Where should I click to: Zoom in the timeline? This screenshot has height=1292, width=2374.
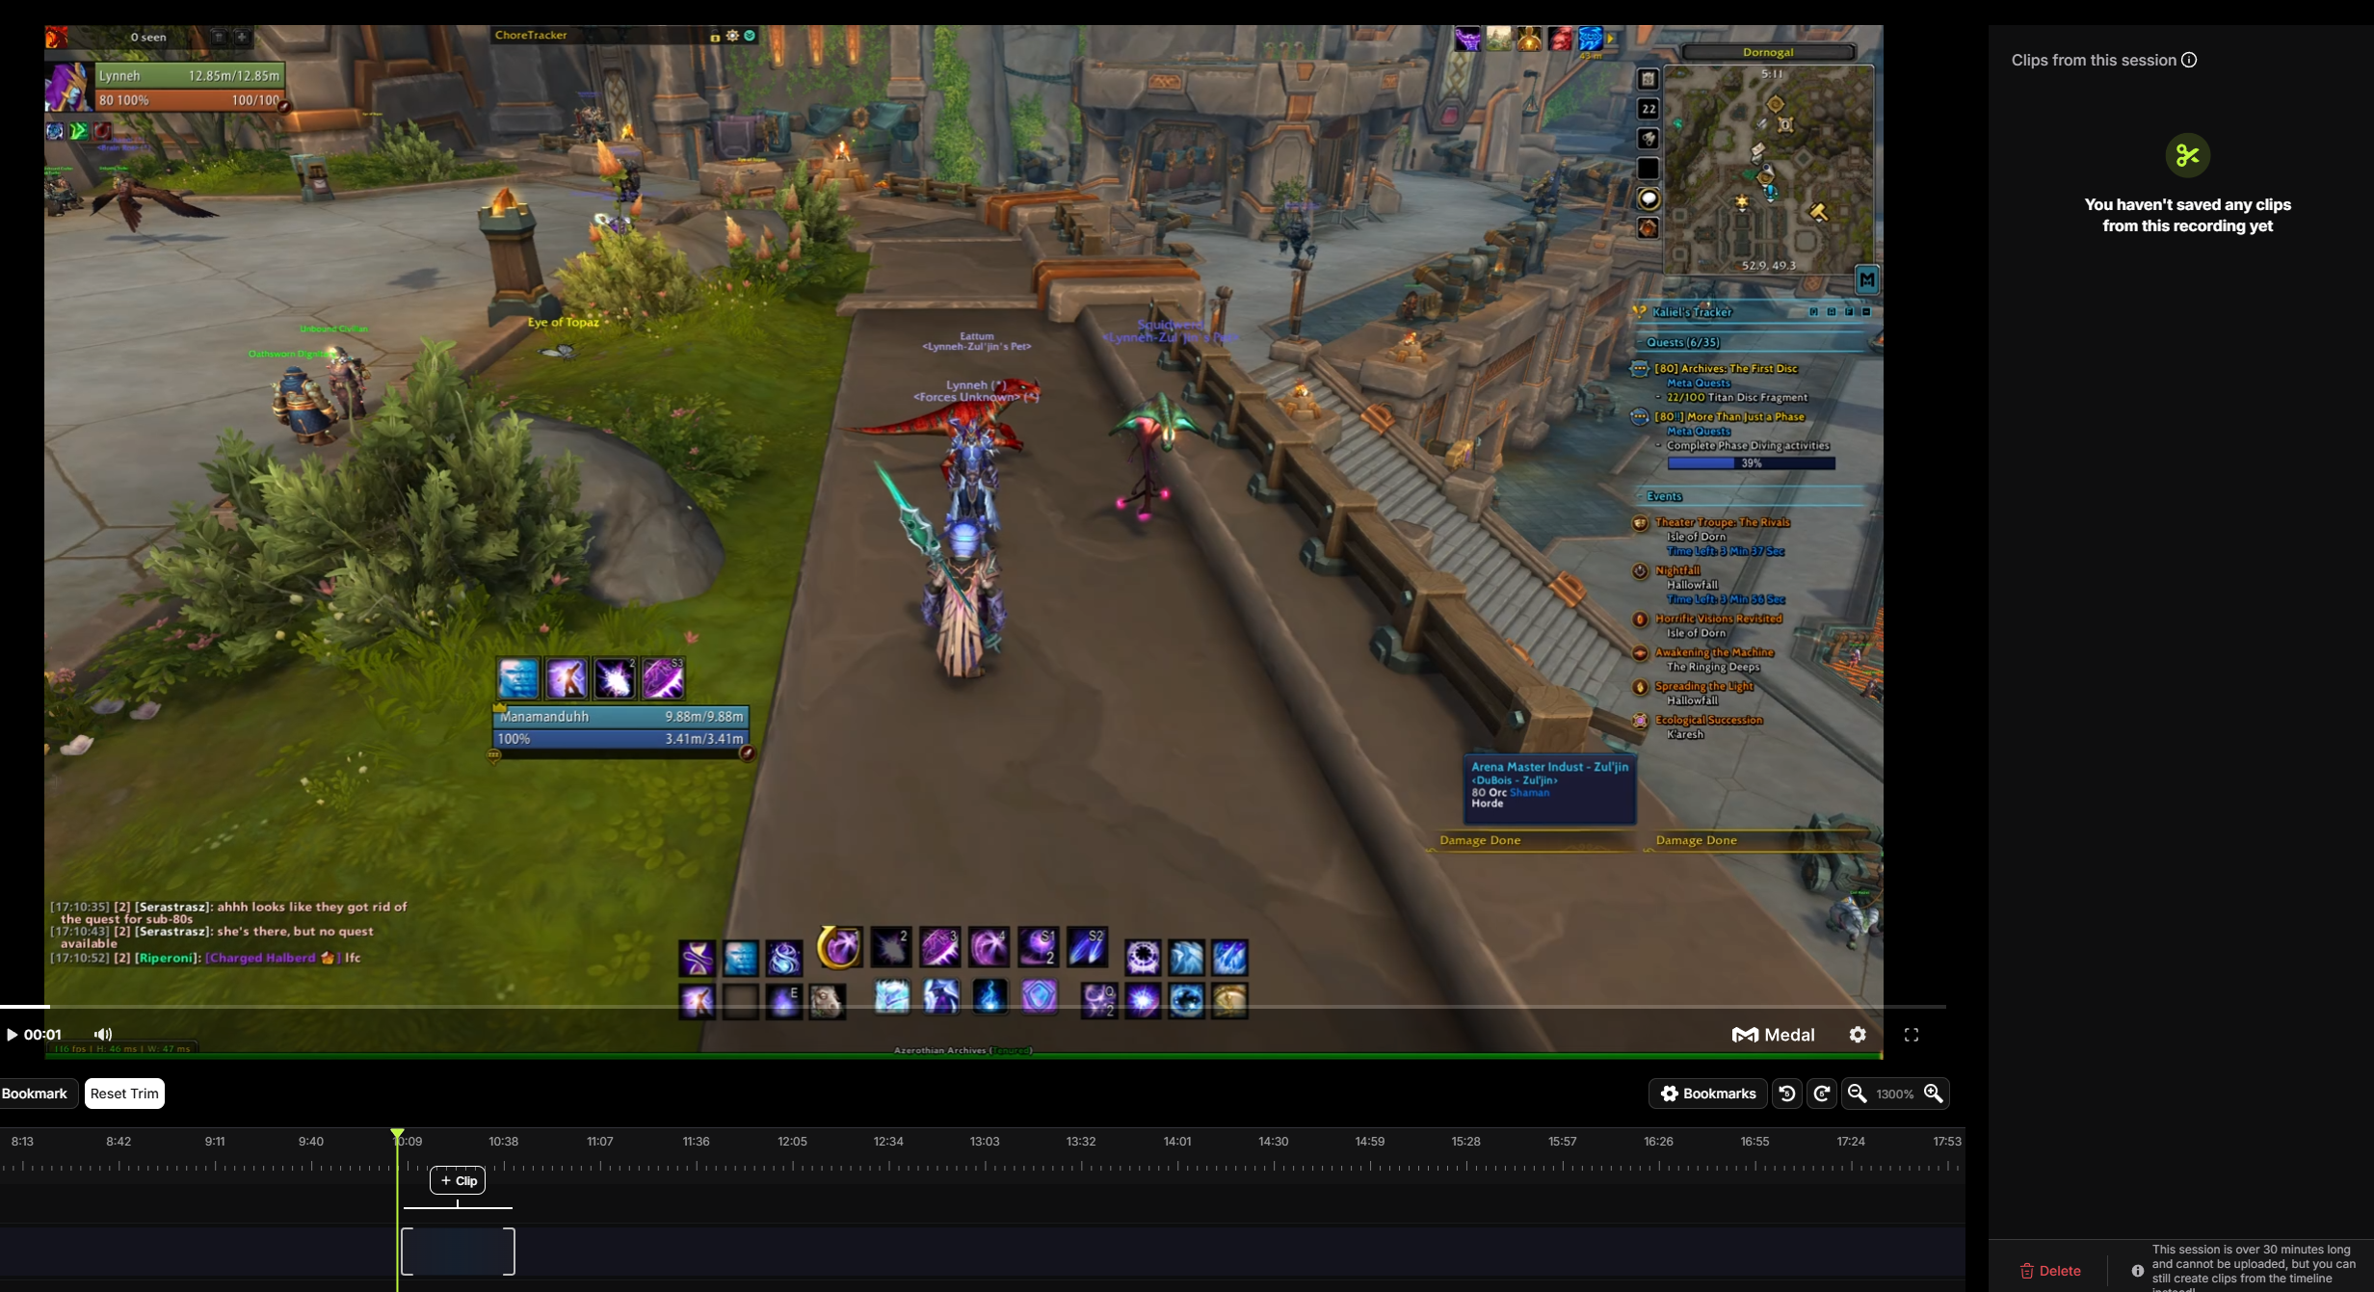(1933, 1094)
